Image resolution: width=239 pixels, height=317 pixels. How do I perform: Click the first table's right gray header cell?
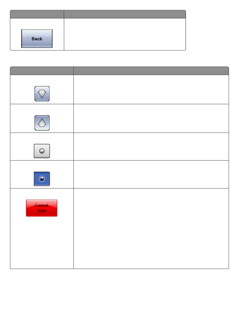[125, 14]
